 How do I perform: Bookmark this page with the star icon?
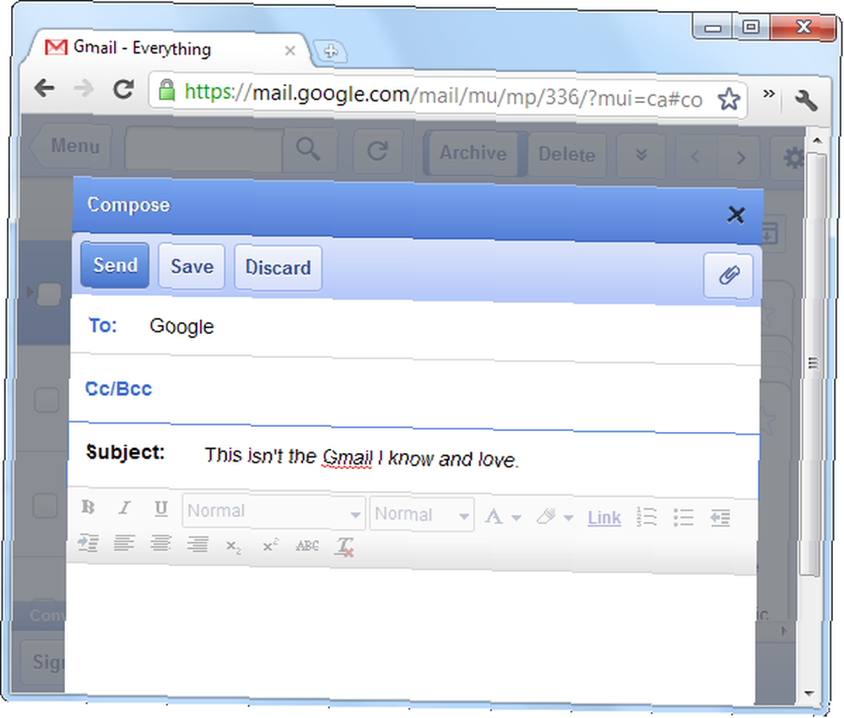point(729,100)
